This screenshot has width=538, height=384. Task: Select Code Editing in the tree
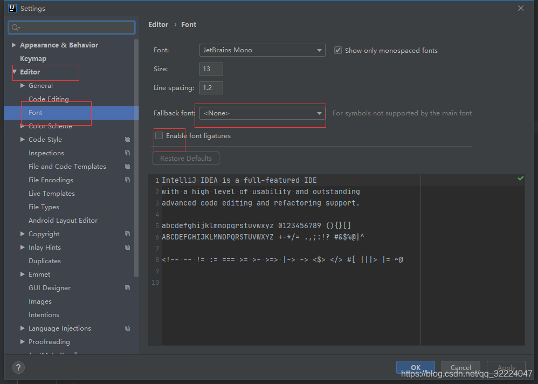[49, 99]
